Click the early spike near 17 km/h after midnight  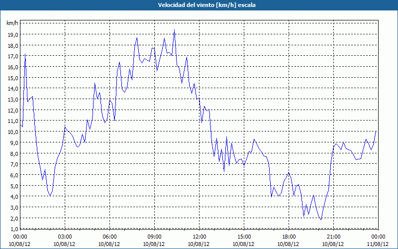coord(25,54)
